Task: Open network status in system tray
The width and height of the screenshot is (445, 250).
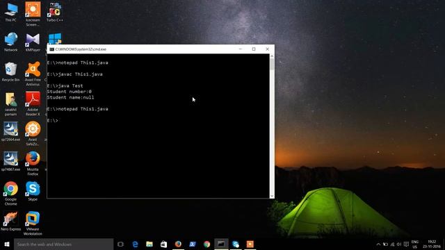Action: [x=392, y=244]
